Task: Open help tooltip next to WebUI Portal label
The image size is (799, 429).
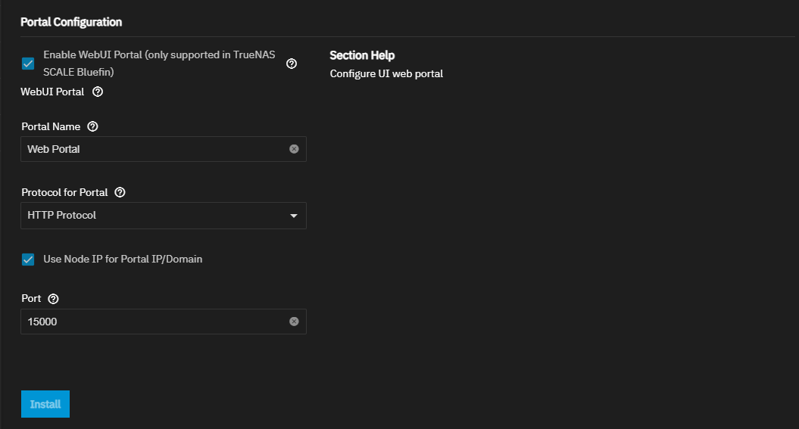Action: (x=97, y=92)
